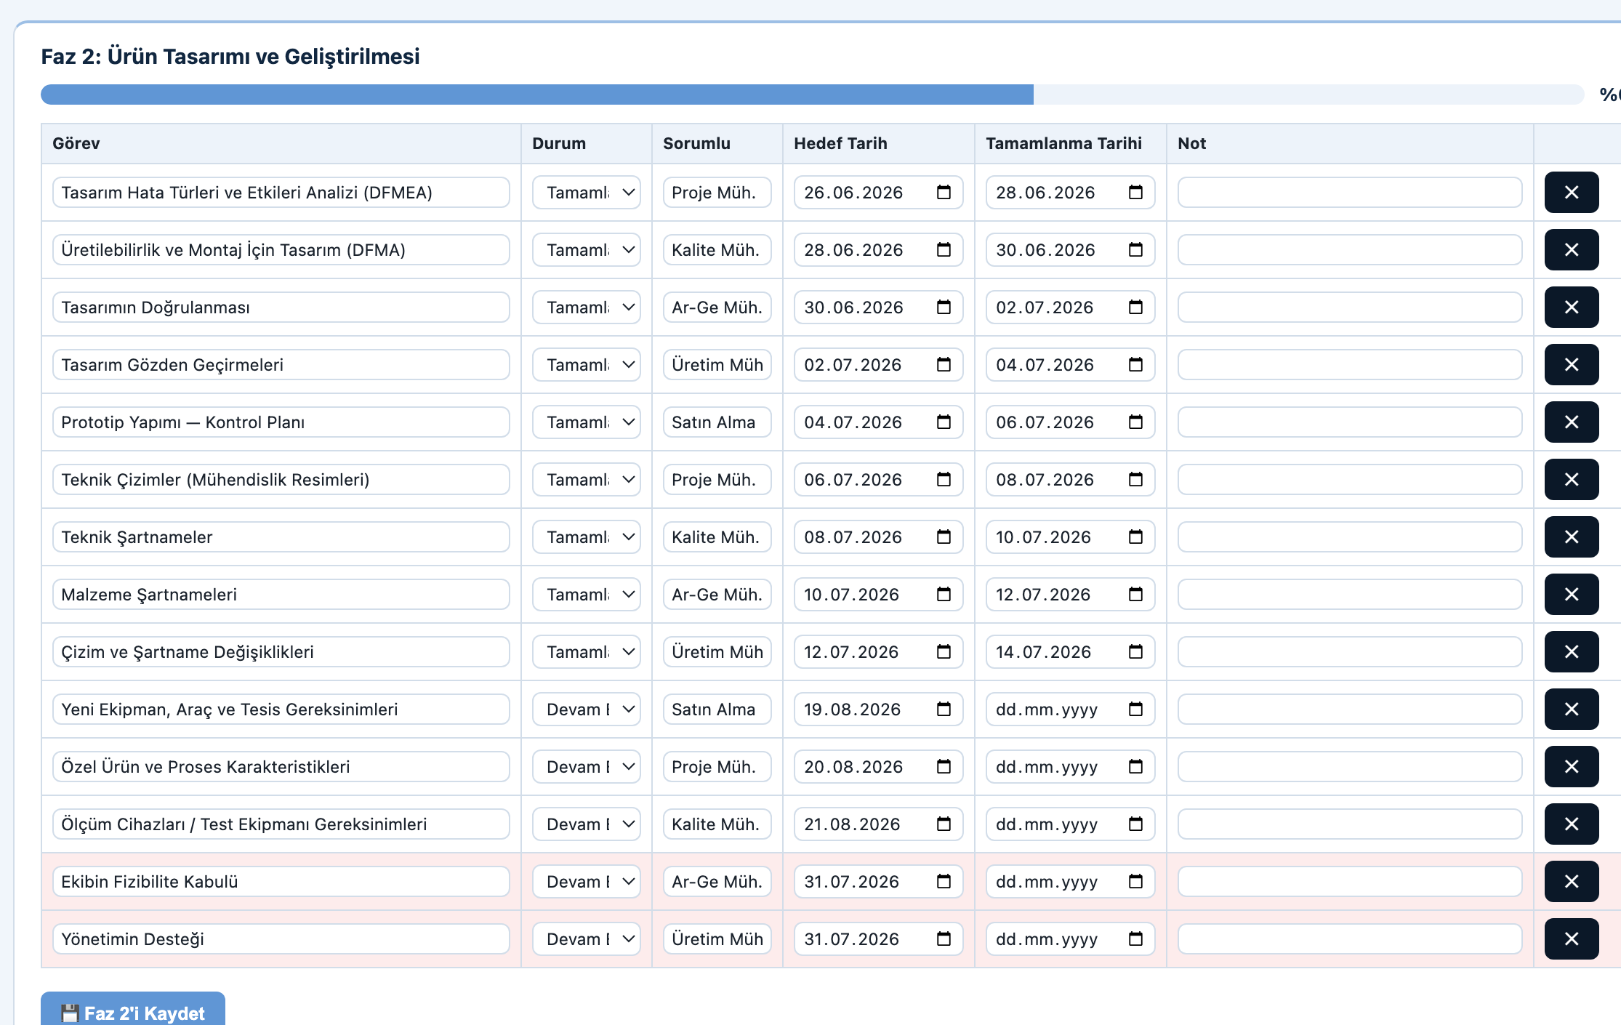Delete the Çizim ve Şartname Değişiklikleri row
Viewport: 1621px width, 1025px height.
coord(1572,652)
